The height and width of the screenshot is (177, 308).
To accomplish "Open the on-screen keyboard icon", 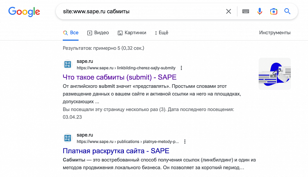I will 246,11.
